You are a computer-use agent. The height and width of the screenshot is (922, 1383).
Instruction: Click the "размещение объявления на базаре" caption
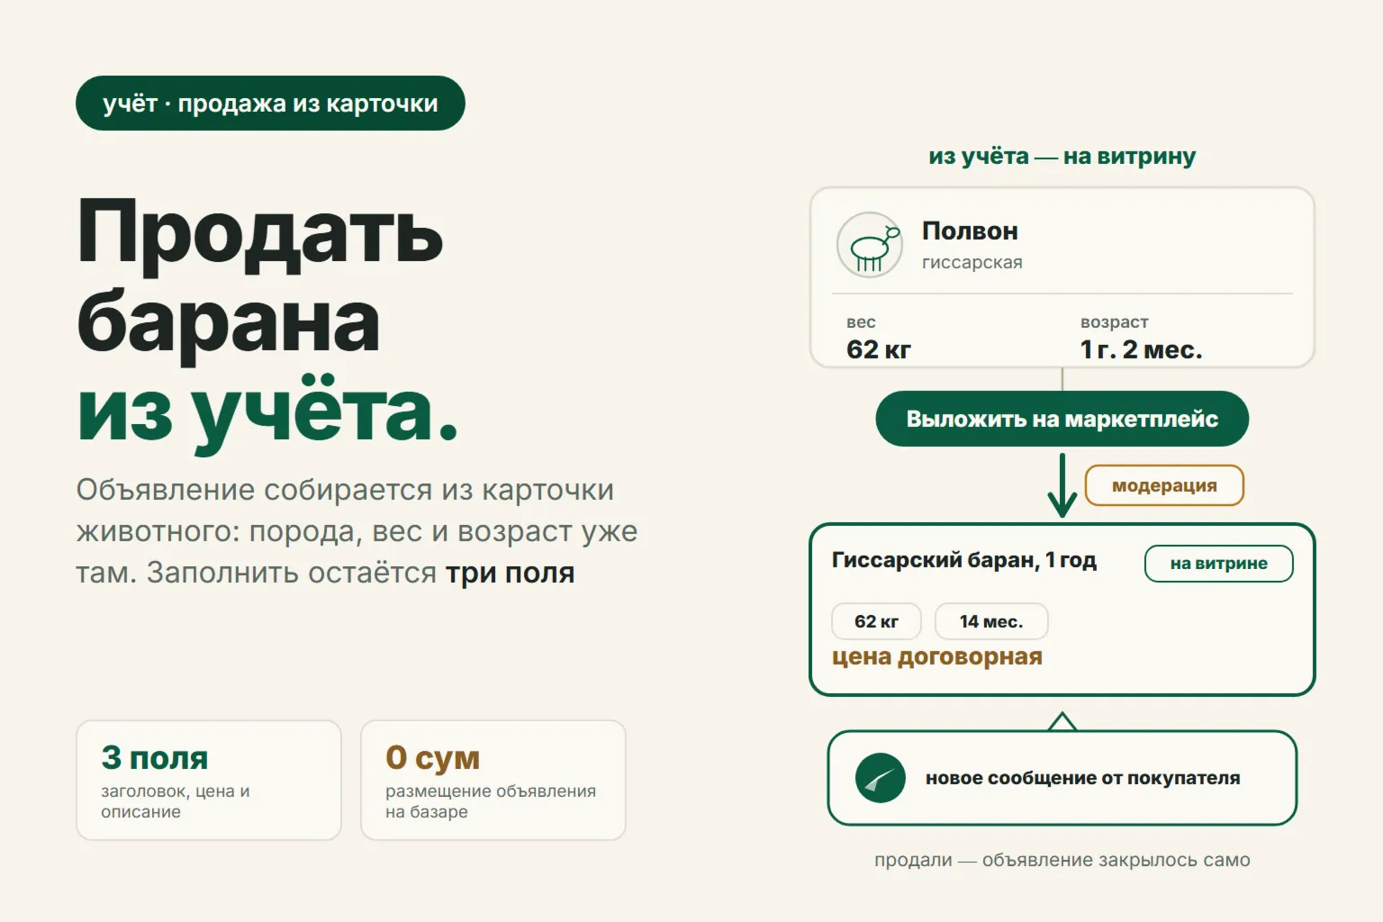click(x=491, y=801)
